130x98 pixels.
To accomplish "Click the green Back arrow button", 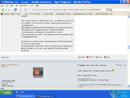I will (x=3, y=10).
